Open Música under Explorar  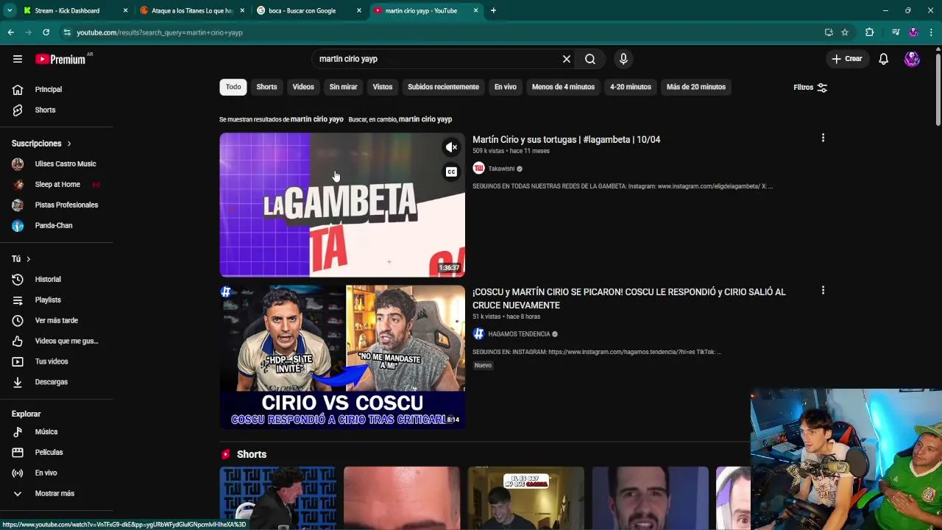[57, 431]
